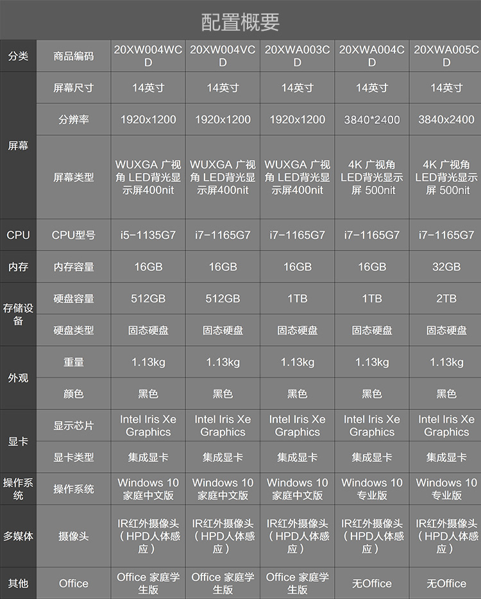Click the 显示芯片 row label
The height and width of the screenshot is (599, 481).
[x=73, y=425]
